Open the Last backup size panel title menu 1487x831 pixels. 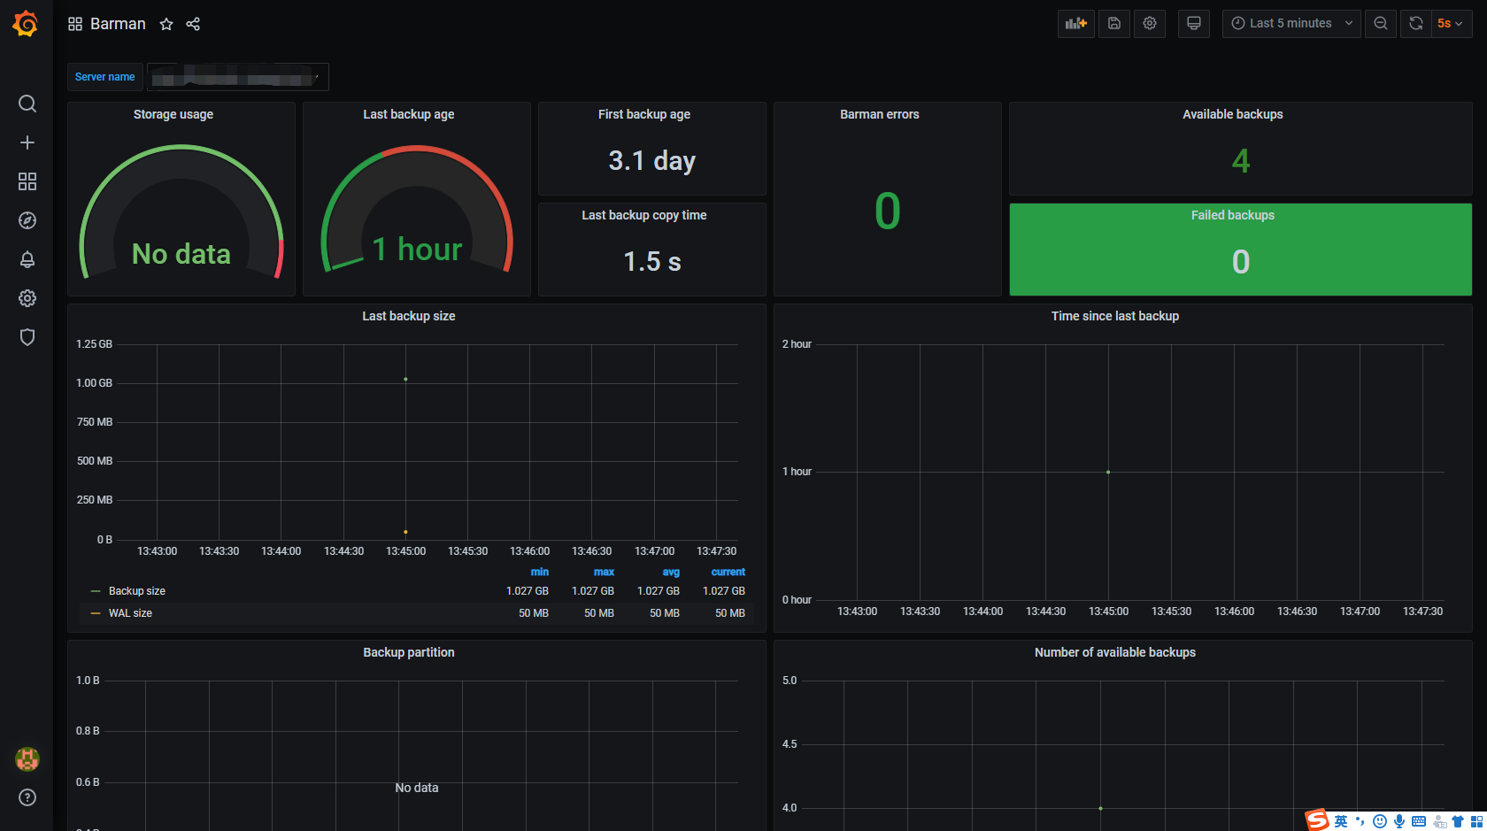coord(408,316)
